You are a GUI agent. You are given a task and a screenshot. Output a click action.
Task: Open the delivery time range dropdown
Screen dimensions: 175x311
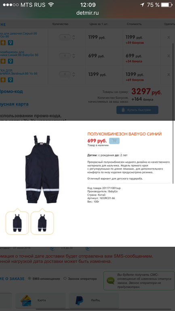coord(88,248)
